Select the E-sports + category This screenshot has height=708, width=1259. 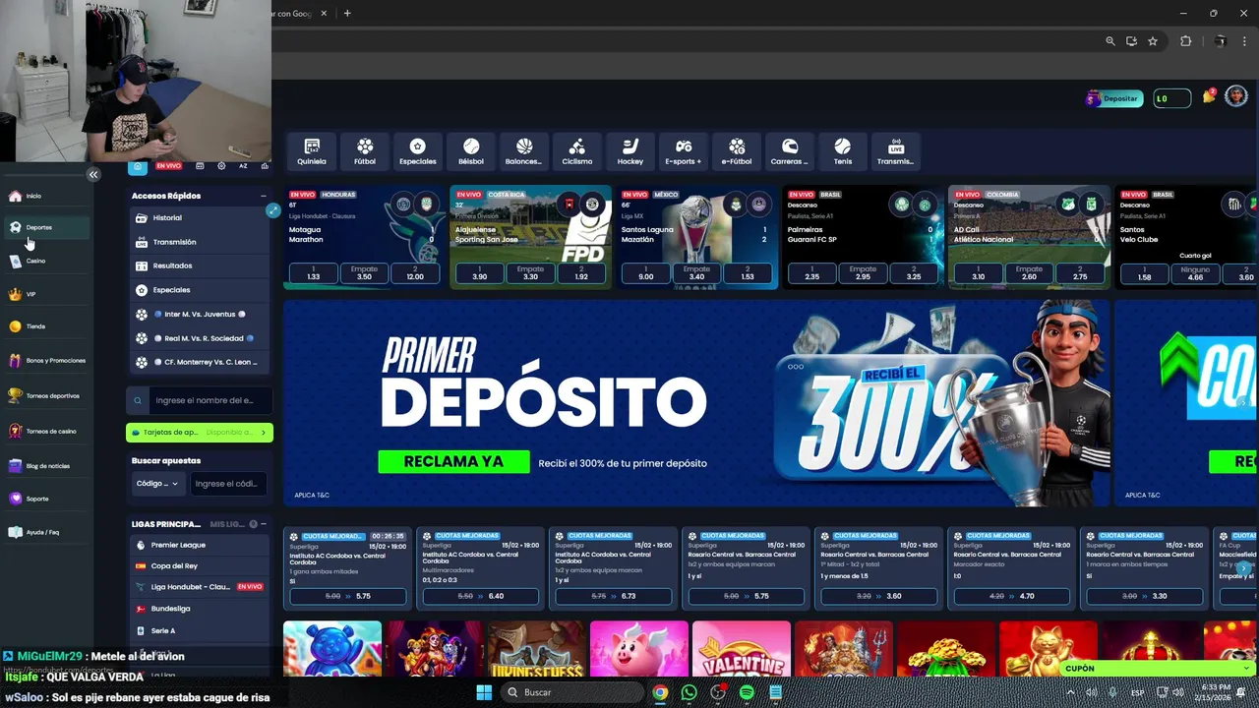tap(684, 151)
